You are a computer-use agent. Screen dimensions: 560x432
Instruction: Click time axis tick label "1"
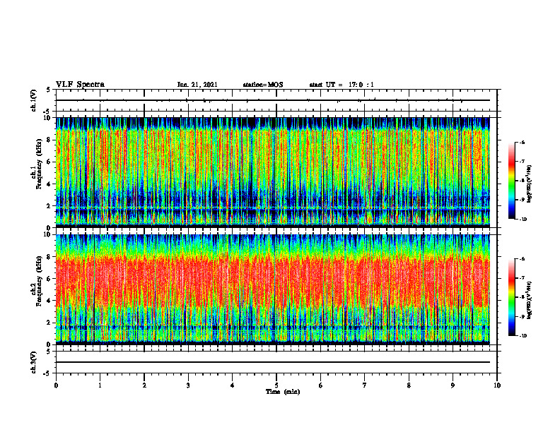(100, 385)
